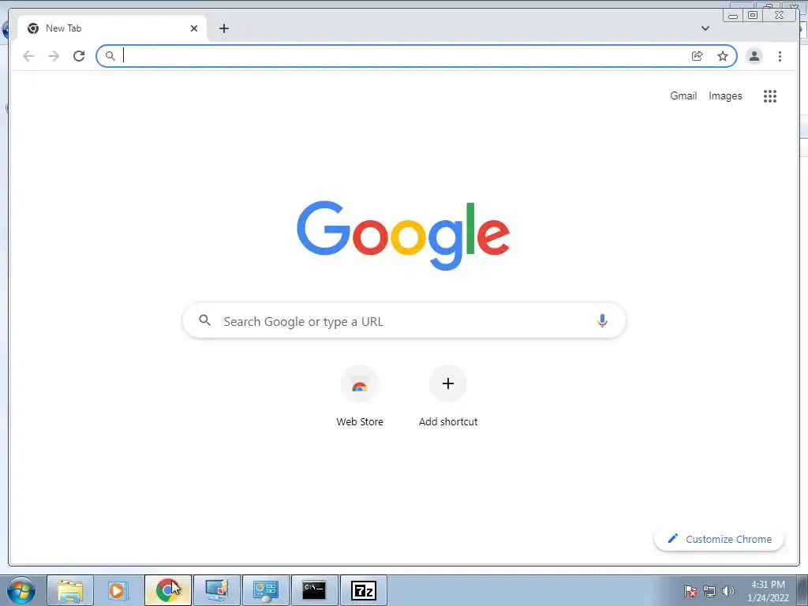This screenshot has height=606, width=808.
Task: Open the Web Store shortcut
Action: (x=360, y=397)
